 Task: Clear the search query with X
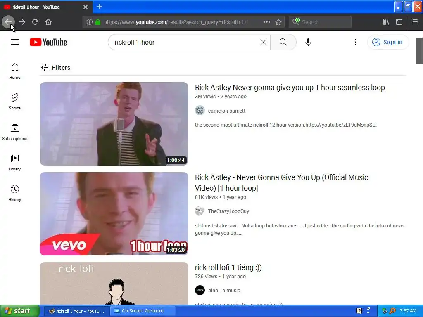pos(264,42)
